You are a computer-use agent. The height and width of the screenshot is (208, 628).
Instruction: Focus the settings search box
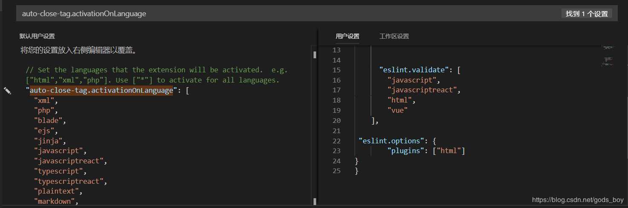(256, 14)
